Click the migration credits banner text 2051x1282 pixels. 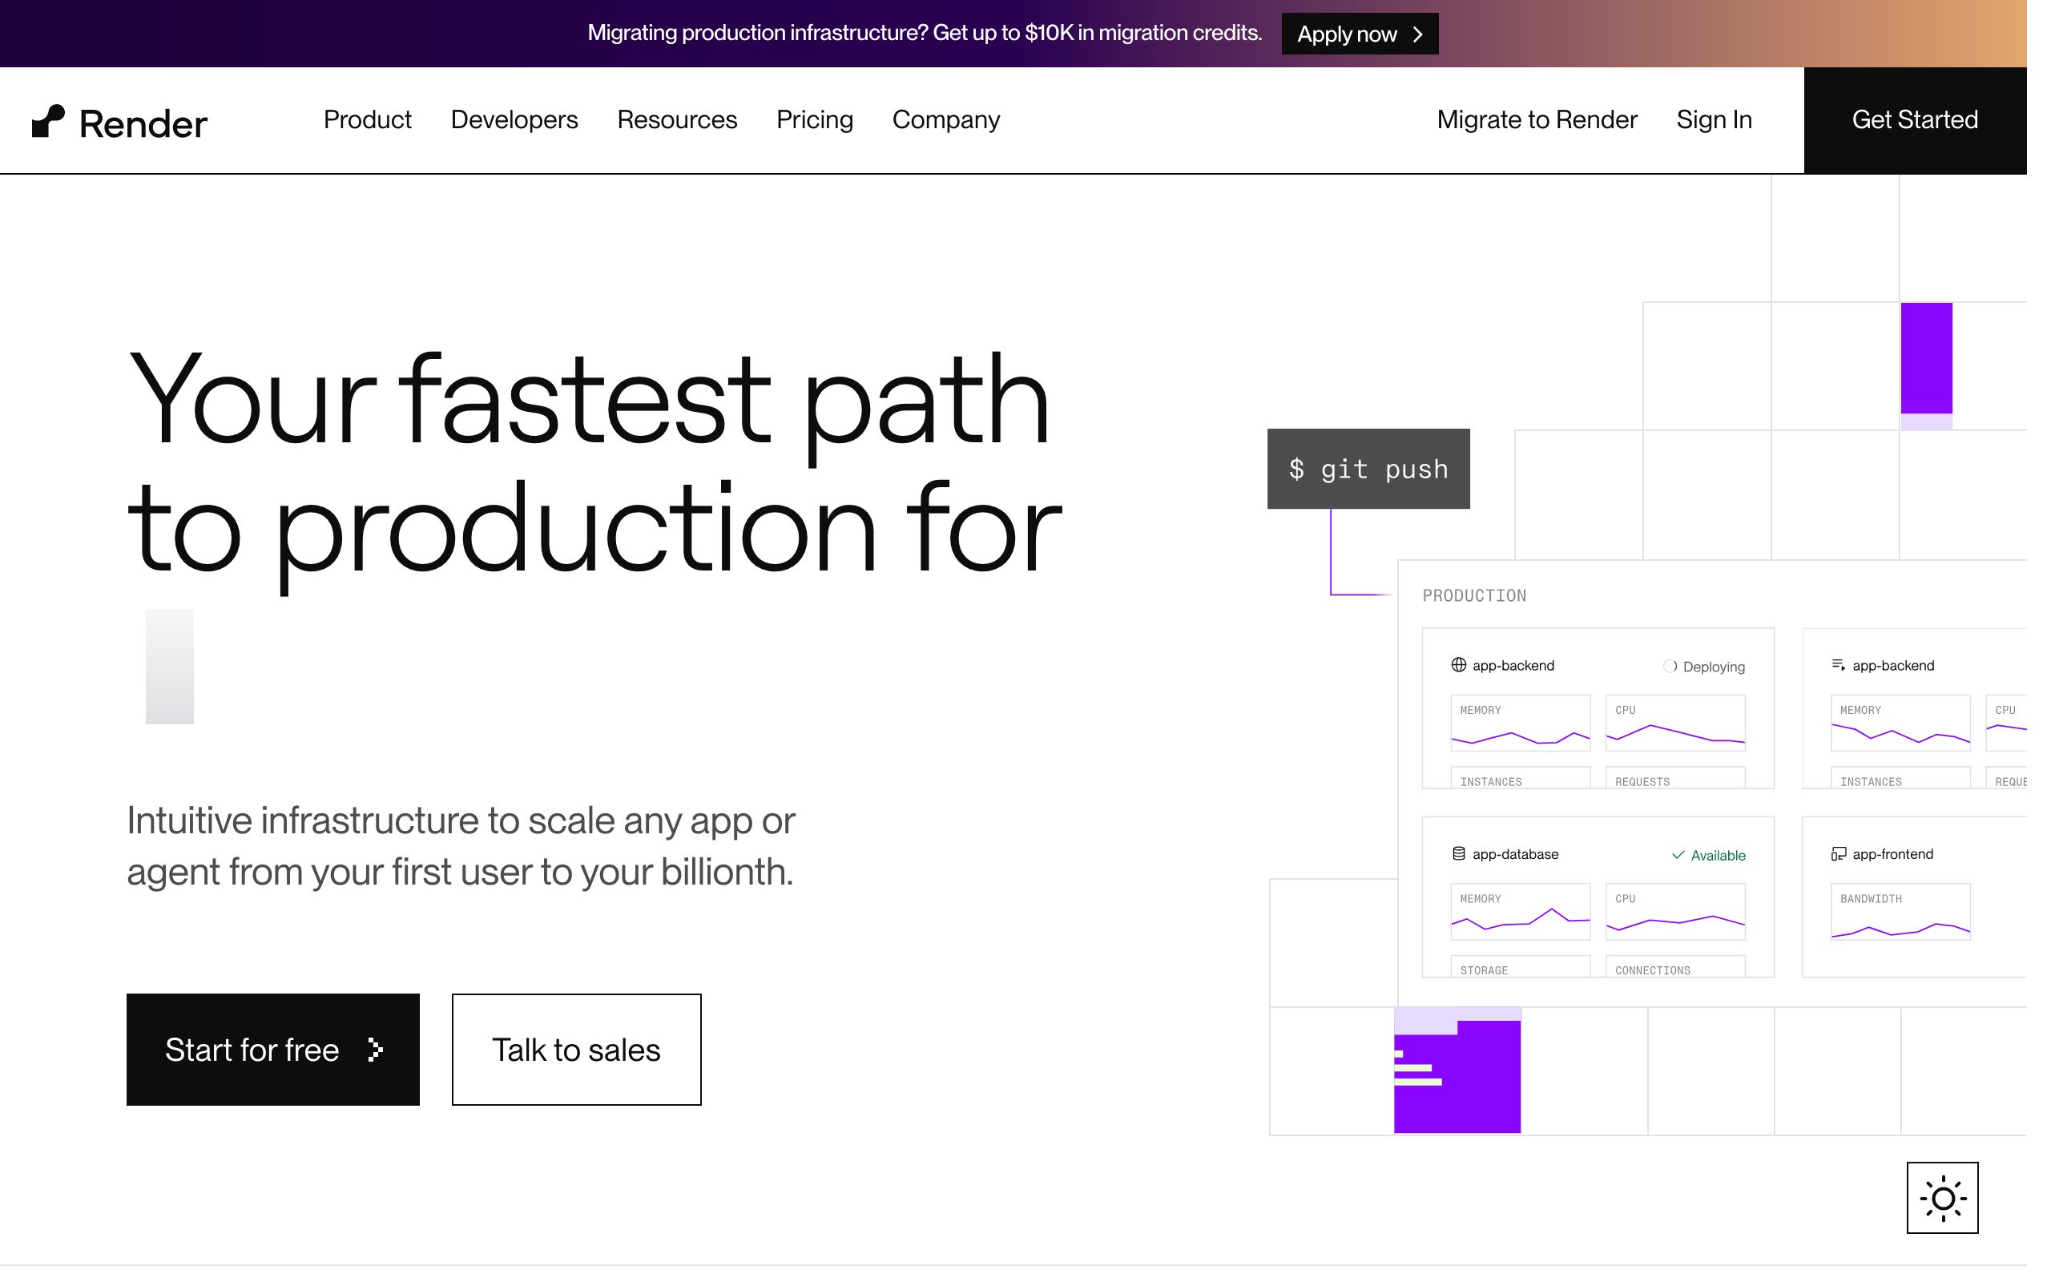(x=925, y=33)
